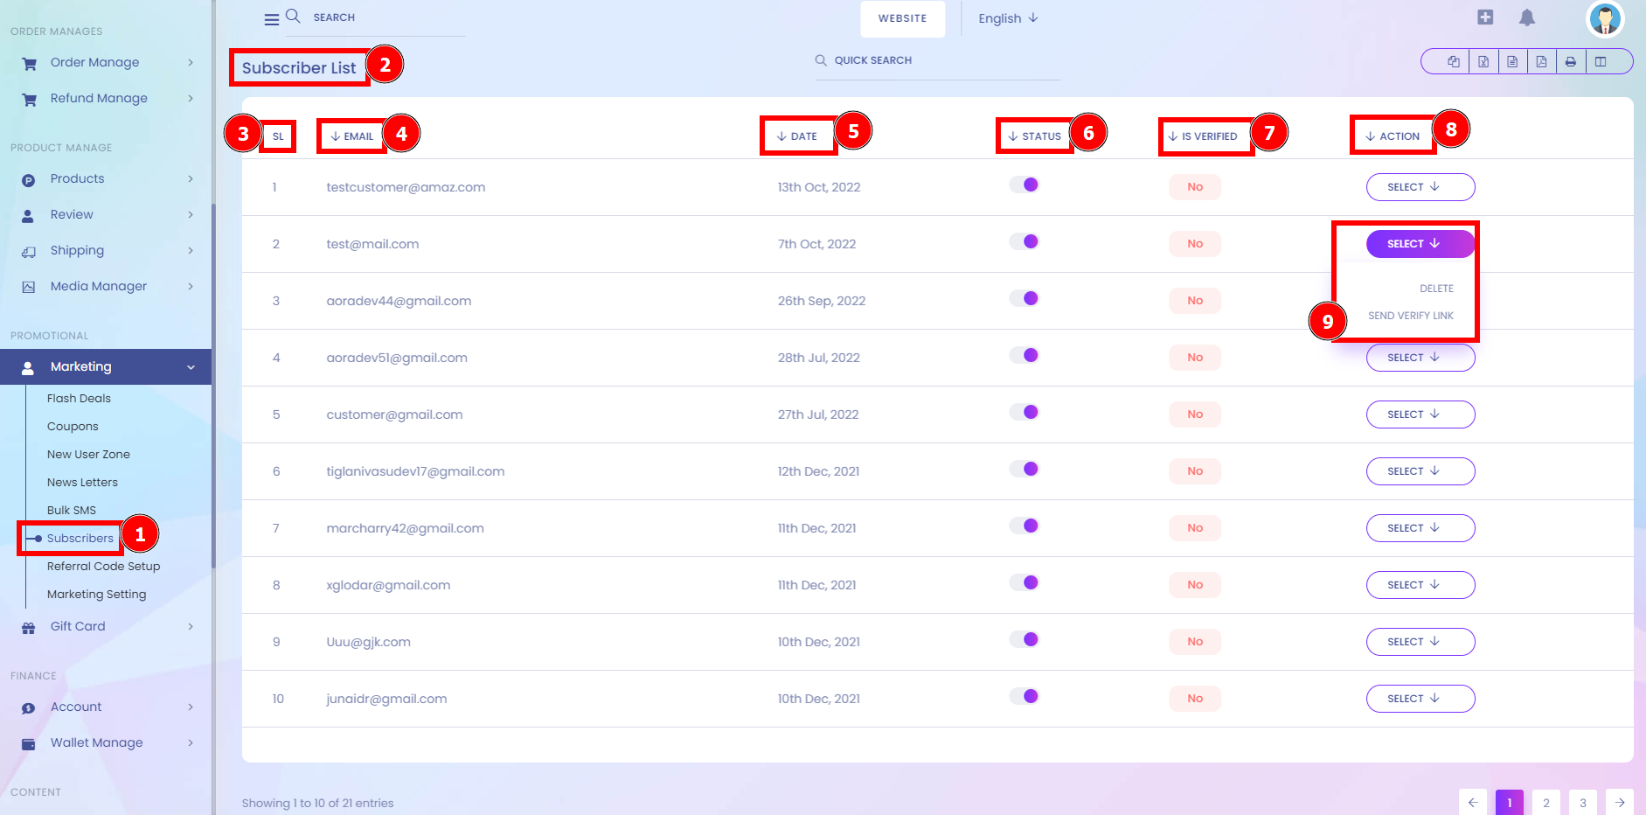Click the Account coin icon
The height and width of the screenshot is (815, 1646).
28,708
